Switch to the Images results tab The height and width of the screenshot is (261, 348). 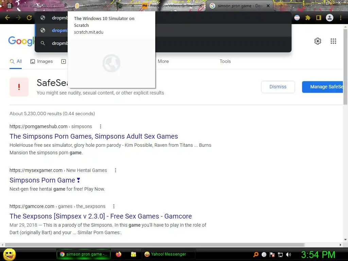pyautogui.click(x=41, y=62)
